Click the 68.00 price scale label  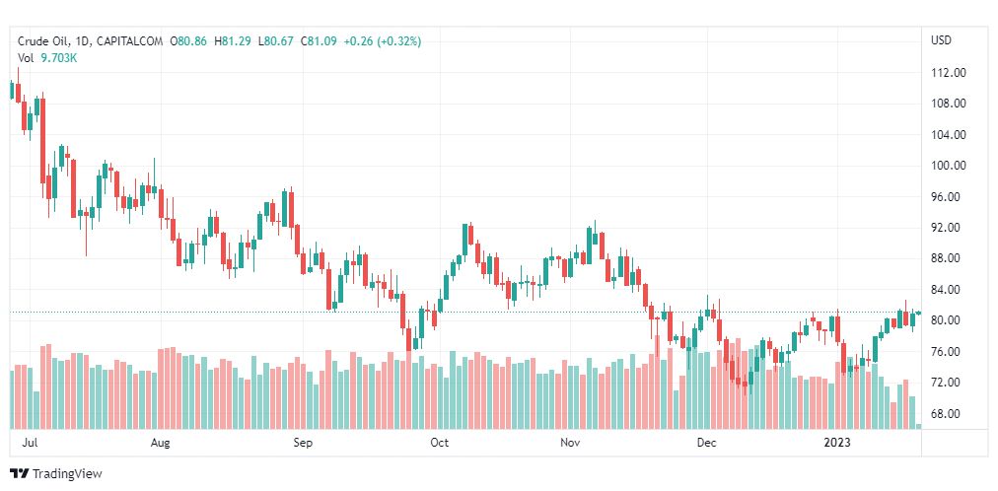(x=948, y=414)
